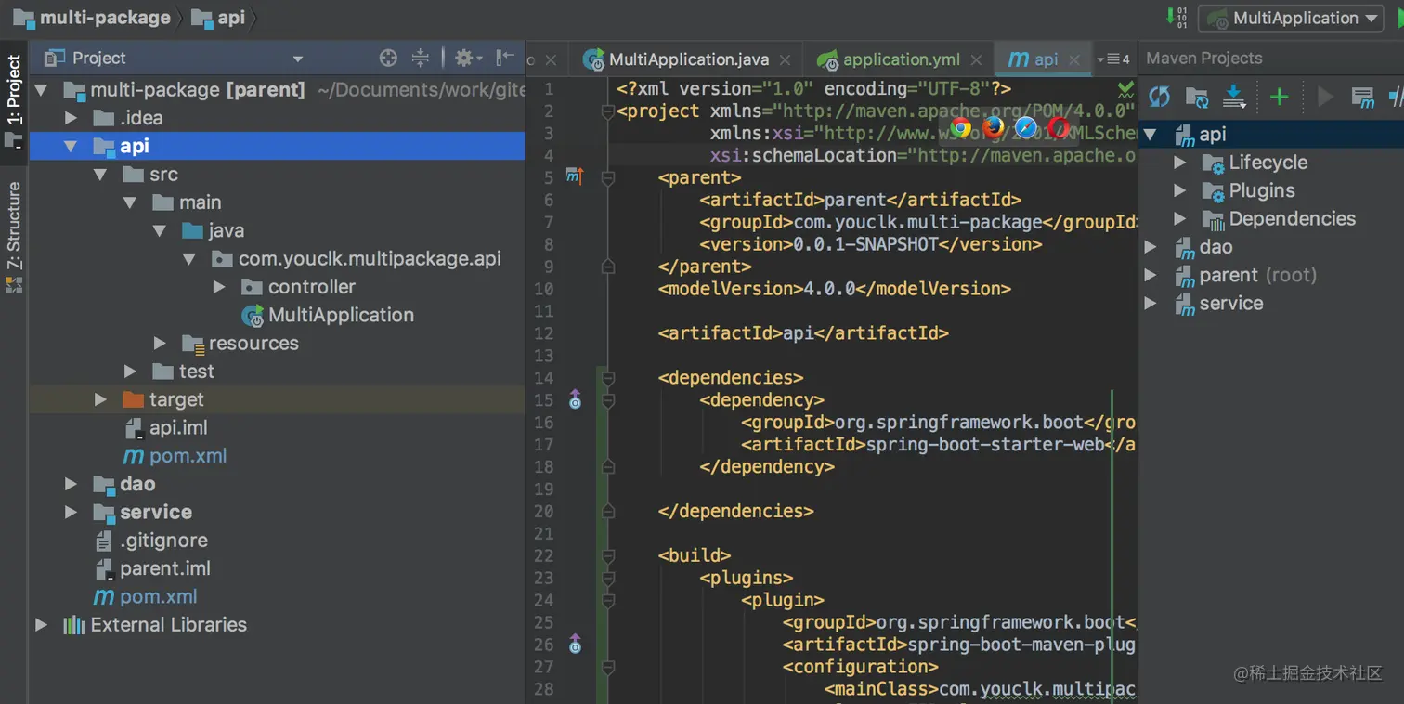Show the hidden tabs list dropdown
The width and height of the screenshot is (1404, 704).
(x=1112, y=59)
